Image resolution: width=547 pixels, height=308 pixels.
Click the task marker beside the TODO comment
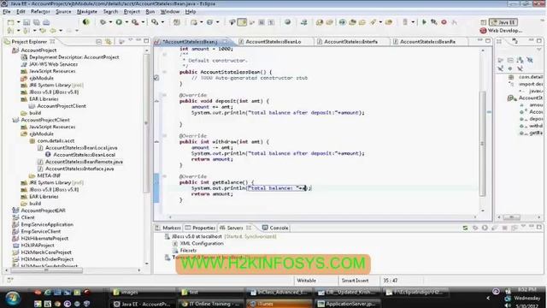pyautogui.click(x=156, y=78)
